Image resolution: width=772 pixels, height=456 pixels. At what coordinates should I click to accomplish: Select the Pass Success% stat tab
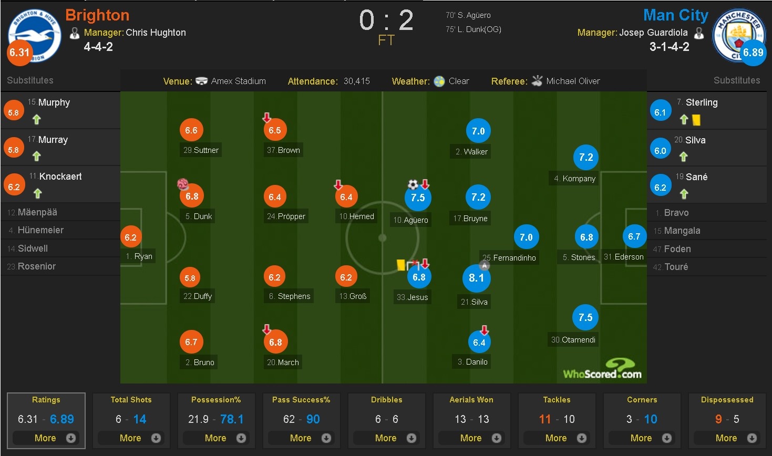[x=301, y=400]
